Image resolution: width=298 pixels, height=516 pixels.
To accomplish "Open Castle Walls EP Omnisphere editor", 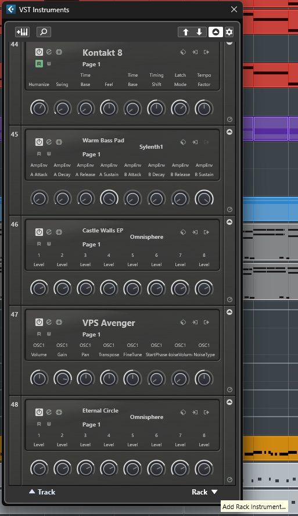I will click(x=49, y=232).
